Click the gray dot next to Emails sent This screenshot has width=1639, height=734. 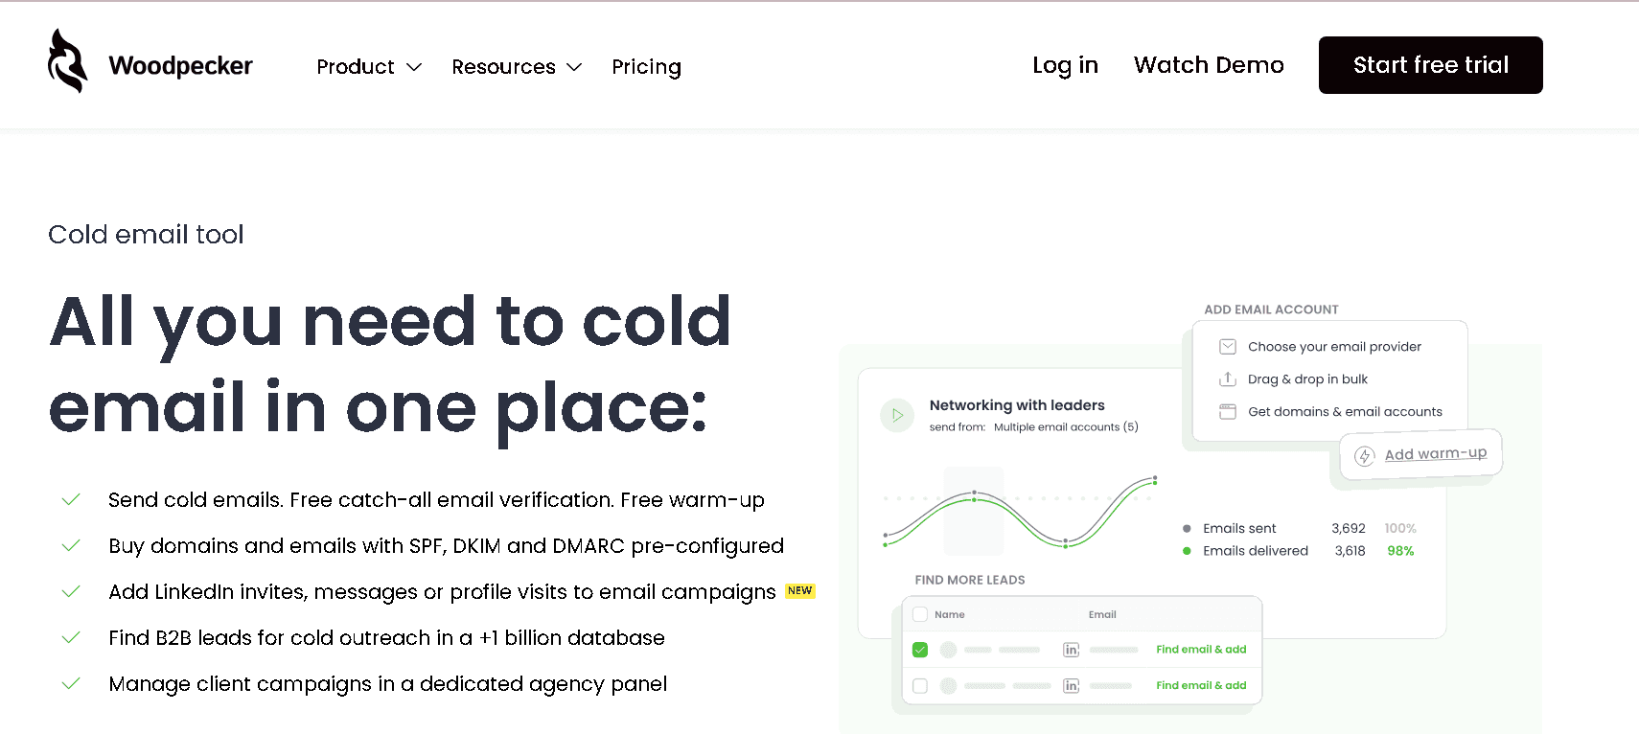click(x=1187, y=529)
